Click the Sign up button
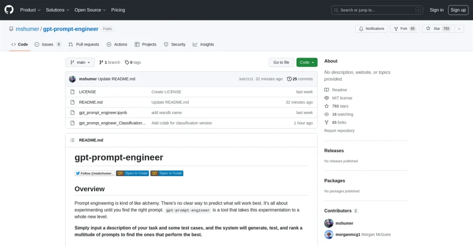This screenshot has width=473, height=246. pyautogui.click(x=458, y=10)
